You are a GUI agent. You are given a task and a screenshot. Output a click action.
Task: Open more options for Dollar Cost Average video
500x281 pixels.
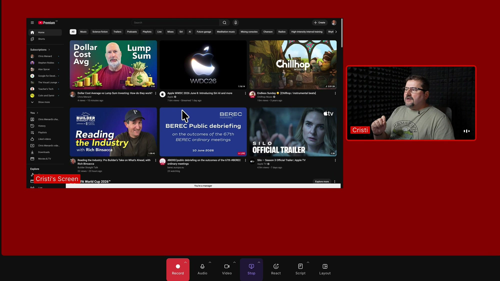(x=155, y=93)
